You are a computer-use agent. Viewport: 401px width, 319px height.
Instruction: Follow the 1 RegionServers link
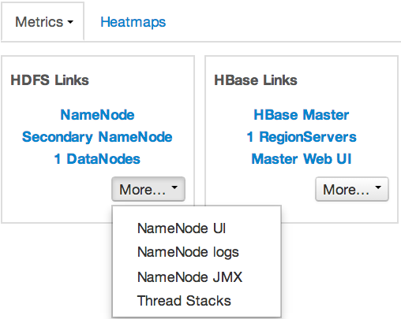point(302,137)
